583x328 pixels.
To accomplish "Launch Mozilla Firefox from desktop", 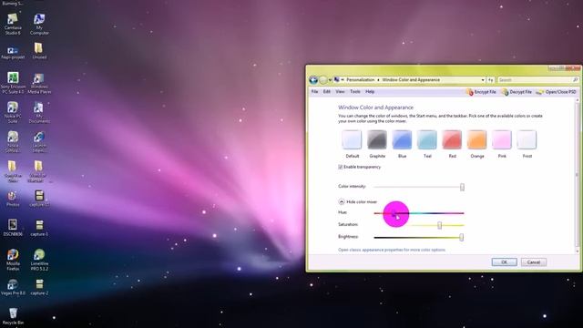I will point(13,260).
